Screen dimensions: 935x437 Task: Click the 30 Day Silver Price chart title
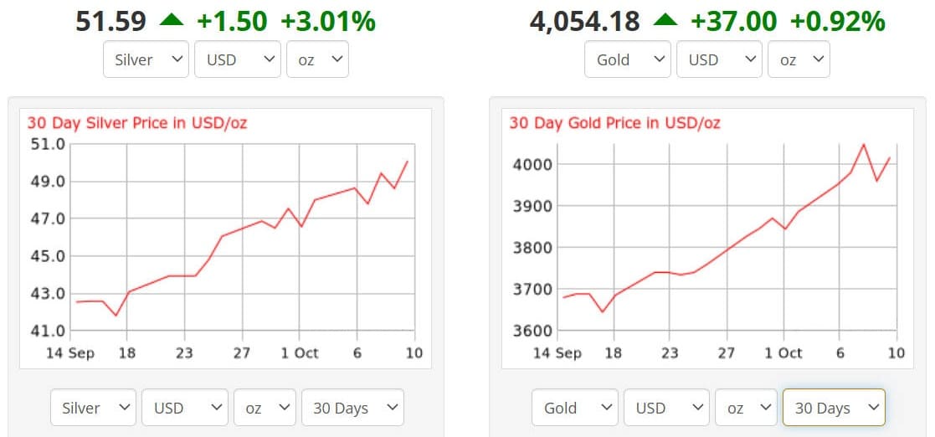point(137,123)
